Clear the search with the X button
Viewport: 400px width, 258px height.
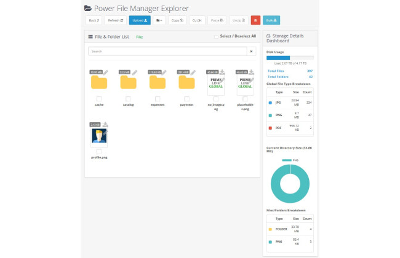tap(251, 52)
